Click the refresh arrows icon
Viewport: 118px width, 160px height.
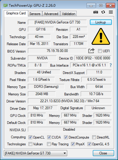pyautogui.click(x=103, y=12)
